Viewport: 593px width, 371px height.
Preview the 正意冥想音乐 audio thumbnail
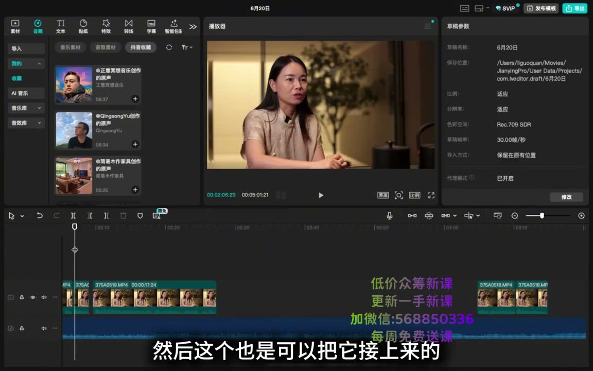point(74,85)
